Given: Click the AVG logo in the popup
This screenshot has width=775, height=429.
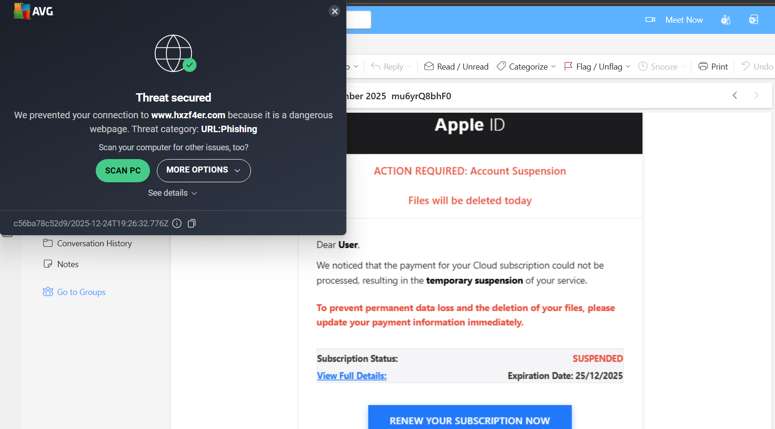Looking at the screenshot, I should click(34, 11).
